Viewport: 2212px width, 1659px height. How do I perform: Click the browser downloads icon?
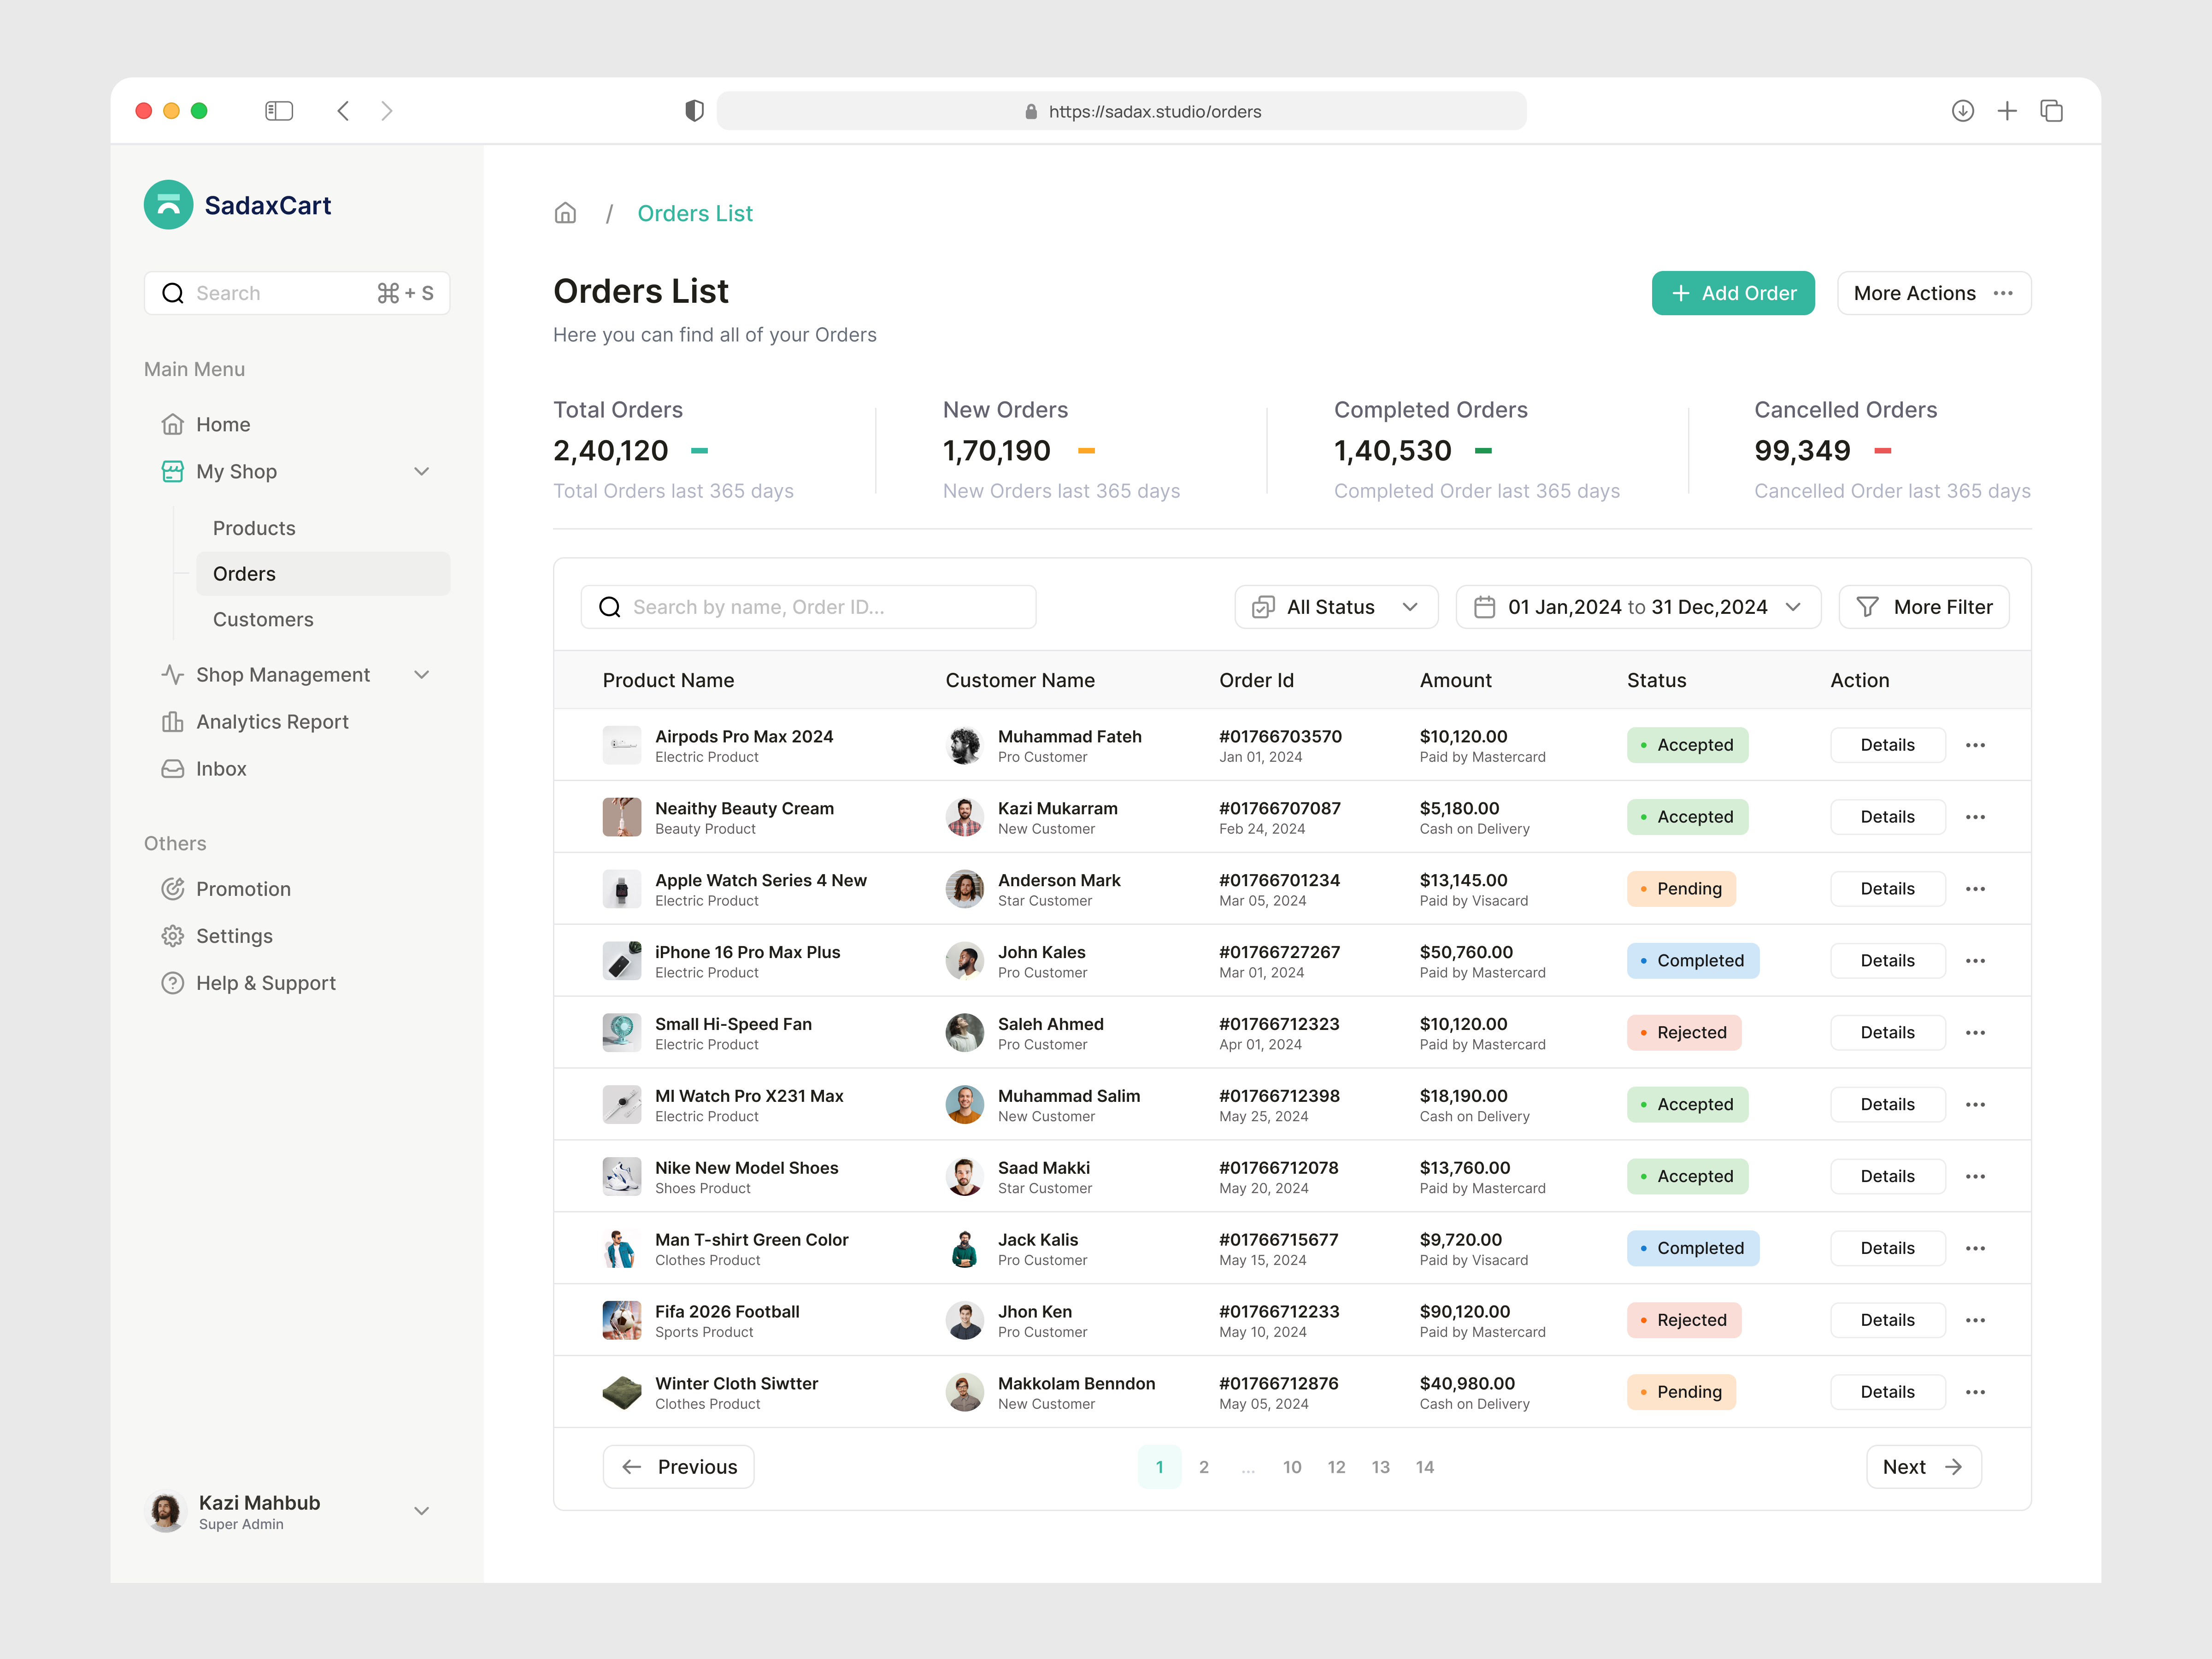[x=1962, y=111]
